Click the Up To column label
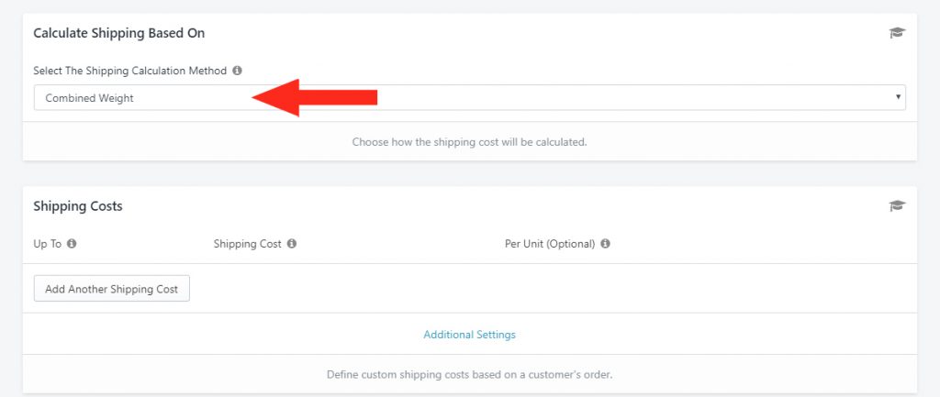 [48, 244]
